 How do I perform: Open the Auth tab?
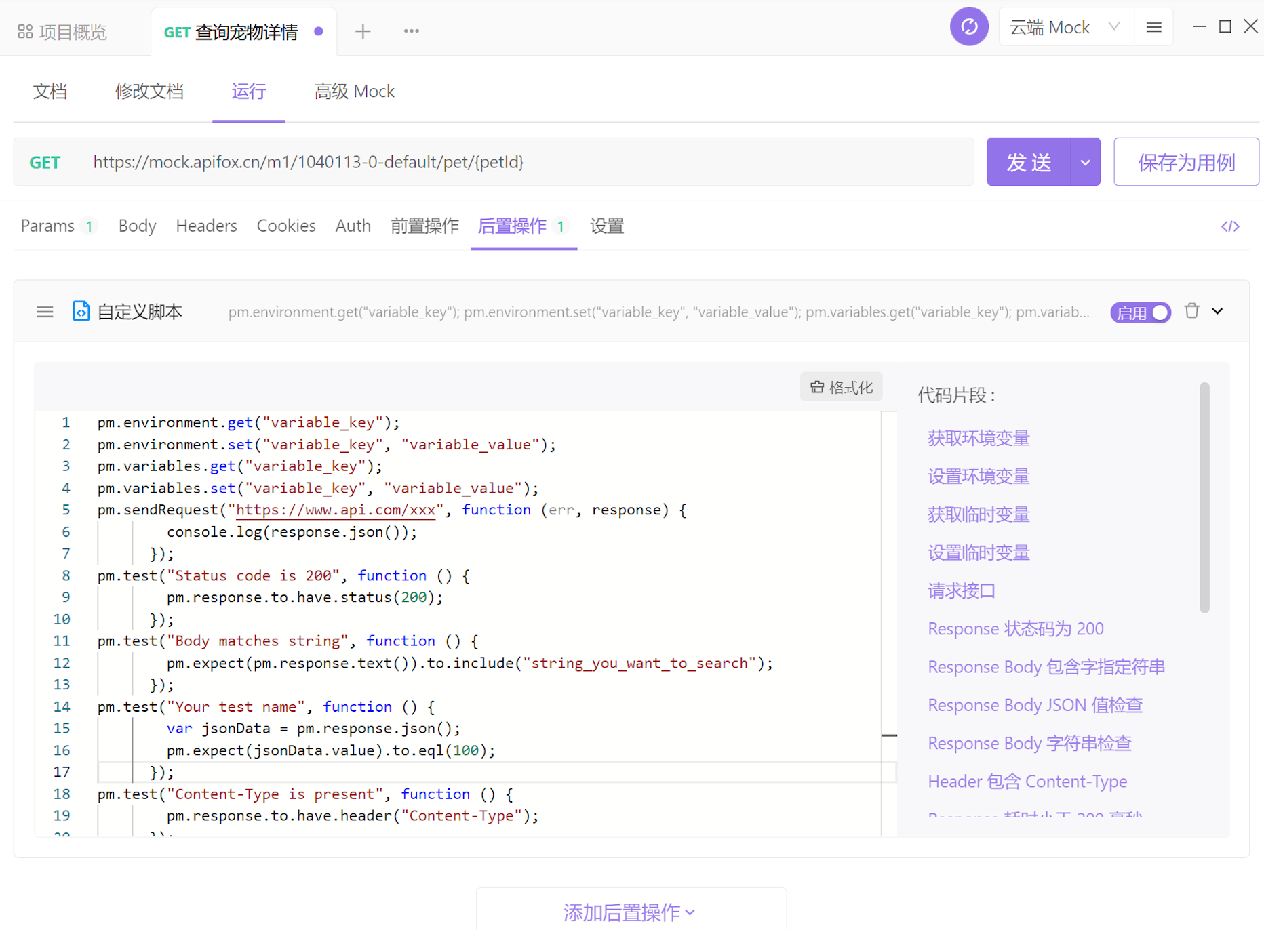coord(353,226)
